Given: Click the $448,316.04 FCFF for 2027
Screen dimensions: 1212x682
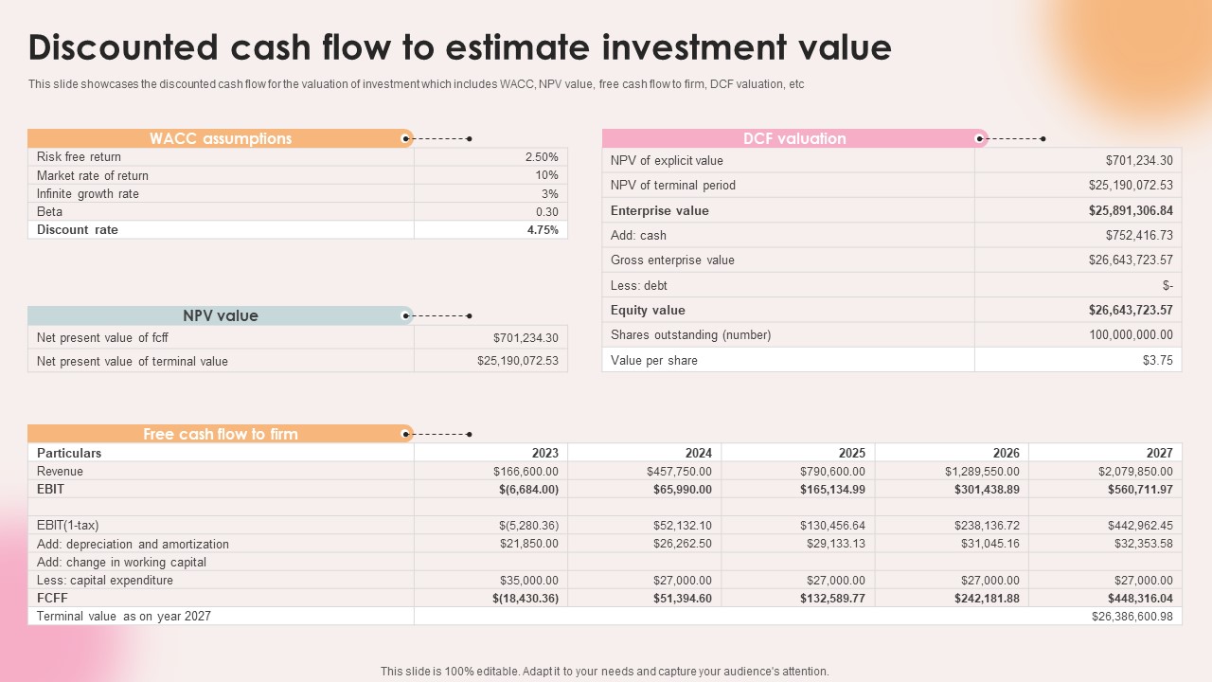Looking at the screenshot, I should 1140,598.
